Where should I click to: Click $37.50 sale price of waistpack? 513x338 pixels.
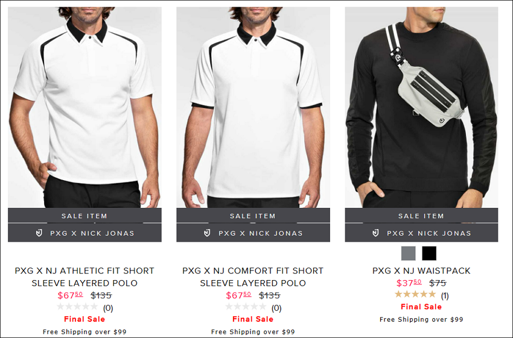pos(409,283)
